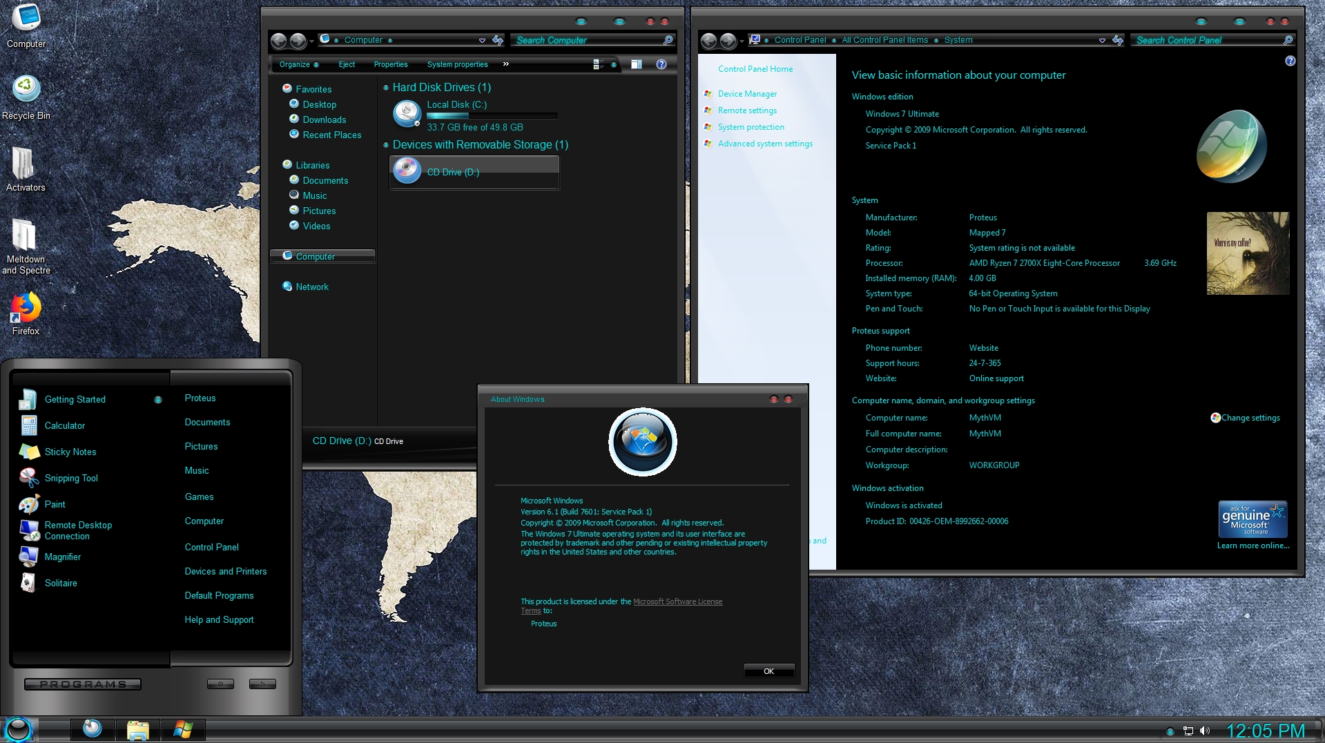The width and height of the screenshot is (1325, 743).
Task: Go back in the Computer explorer window
Action: (278, 41)
